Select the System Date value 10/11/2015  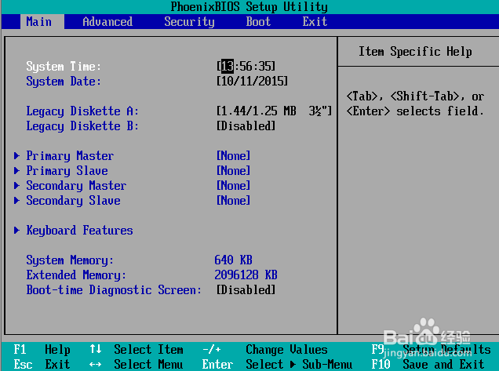click(252, 81)
